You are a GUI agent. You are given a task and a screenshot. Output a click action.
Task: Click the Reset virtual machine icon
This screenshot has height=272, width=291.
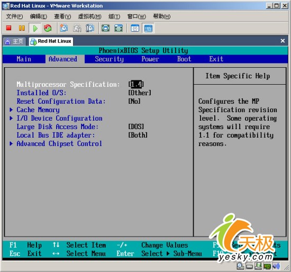(x=48, y=28)
